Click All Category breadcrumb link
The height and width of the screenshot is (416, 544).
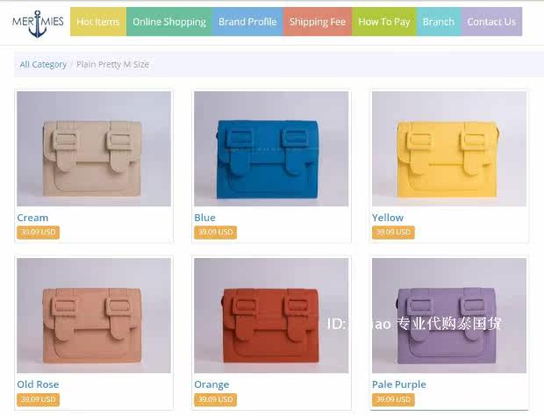coord(43,64)
